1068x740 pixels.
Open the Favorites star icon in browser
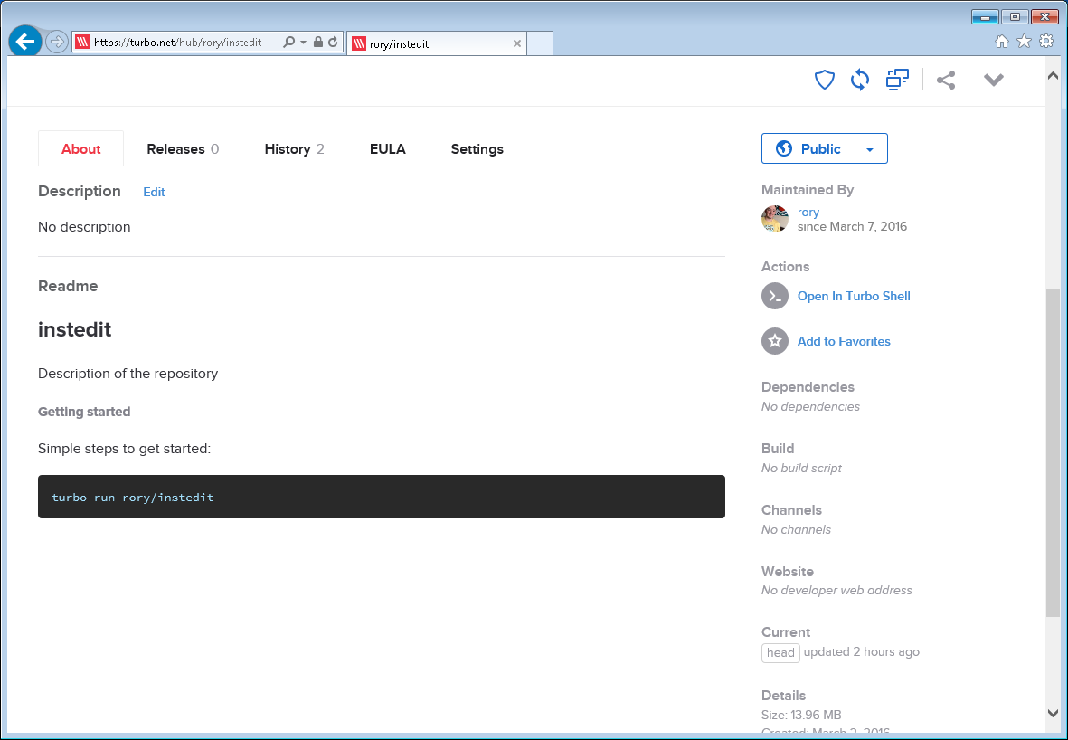pyautogui.click(x=1024, y=42)
